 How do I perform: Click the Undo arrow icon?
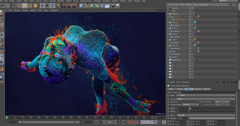(x=3, y=6)
